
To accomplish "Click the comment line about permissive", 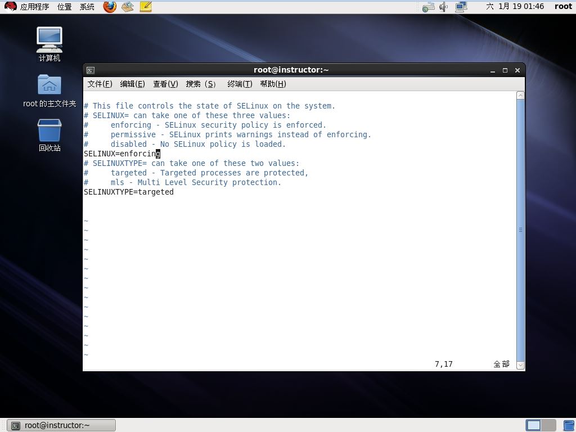I will 227,134.
